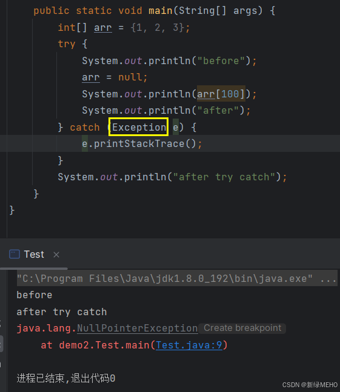This screenshot has width=340, height=392.
Task: Click the horizontal scrollbar below the Test tab
Action: [x=34, y=269]
